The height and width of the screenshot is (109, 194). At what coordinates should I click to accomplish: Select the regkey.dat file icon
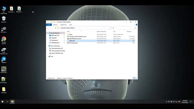(x=68, y=41)
